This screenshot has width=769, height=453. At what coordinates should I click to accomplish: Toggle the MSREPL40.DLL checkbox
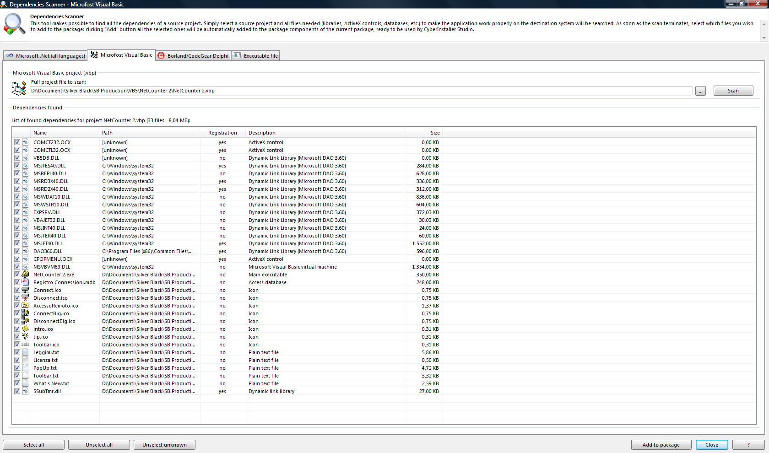click(x=17, y=173)
